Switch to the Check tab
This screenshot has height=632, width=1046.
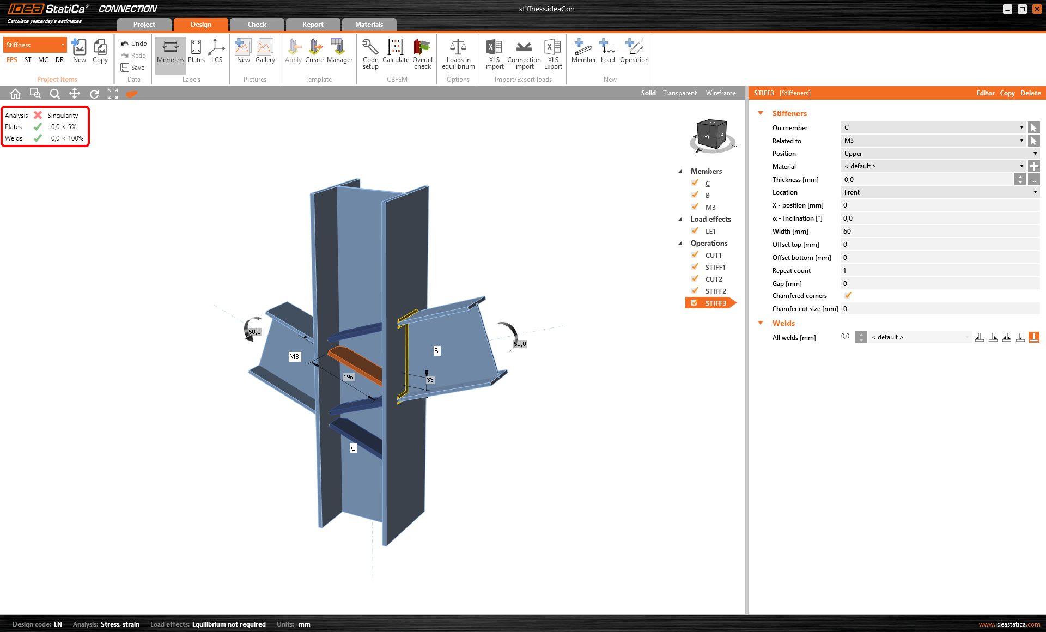[x=257, y=25]
